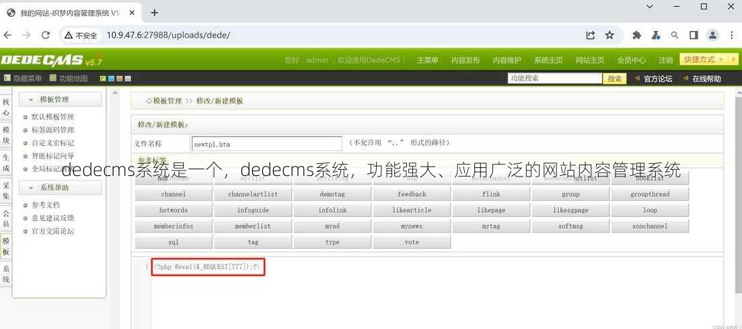Reload the page with the refresh icon

[x=46, y=35]
